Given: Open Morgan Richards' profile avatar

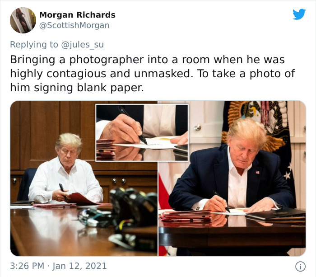Looking at the screenshot, I should coord(23,20).
